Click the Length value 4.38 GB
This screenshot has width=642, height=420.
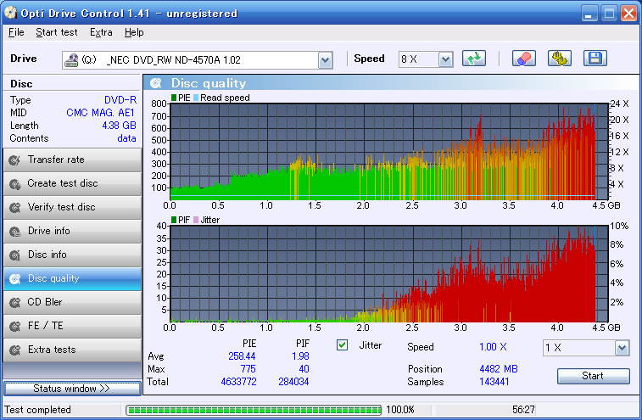pos(119,126)
